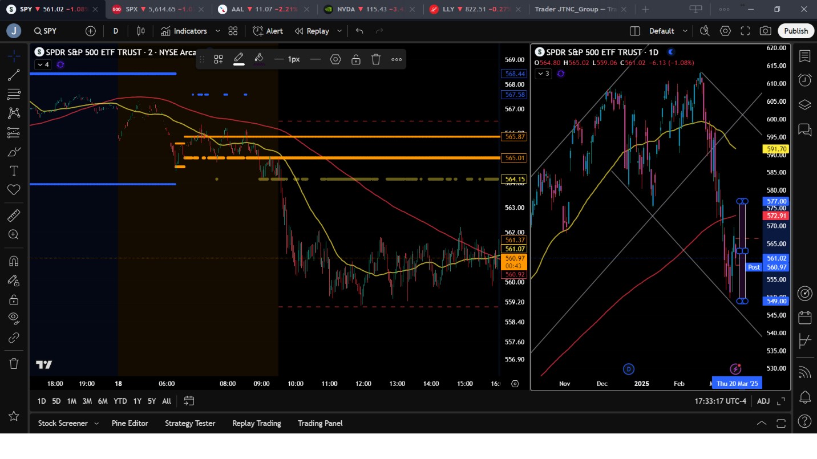Enter fullscreen chart mode
The width and height of the screenshot is (817, 459).
coord(745,31)
